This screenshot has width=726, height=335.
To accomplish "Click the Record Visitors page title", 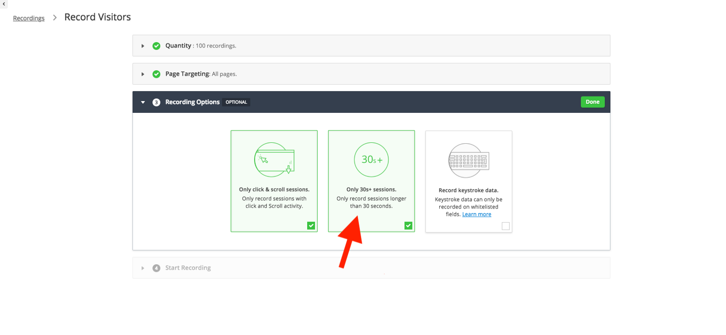I will coord(98,17).
